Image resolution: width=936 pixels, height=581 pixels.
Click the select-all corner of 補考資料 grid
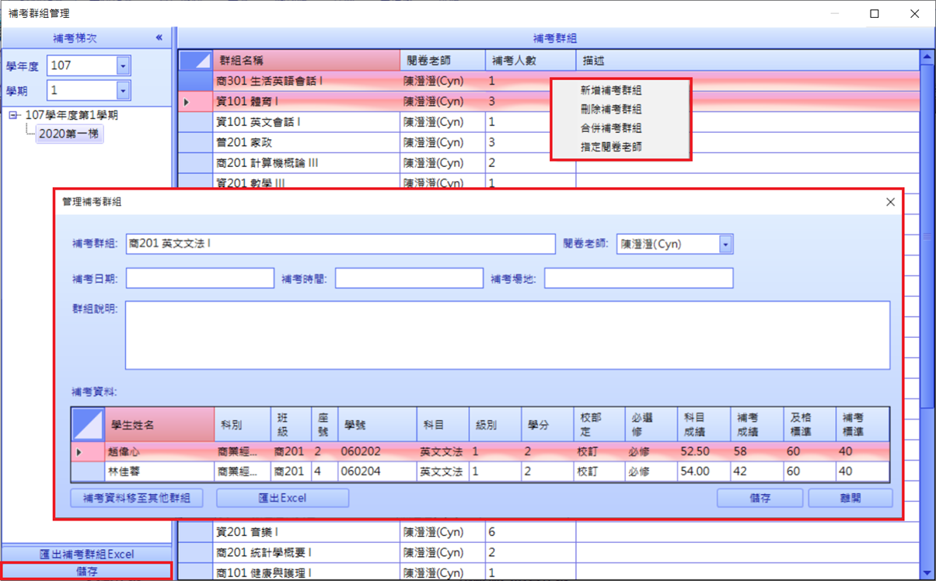[87, 425]
